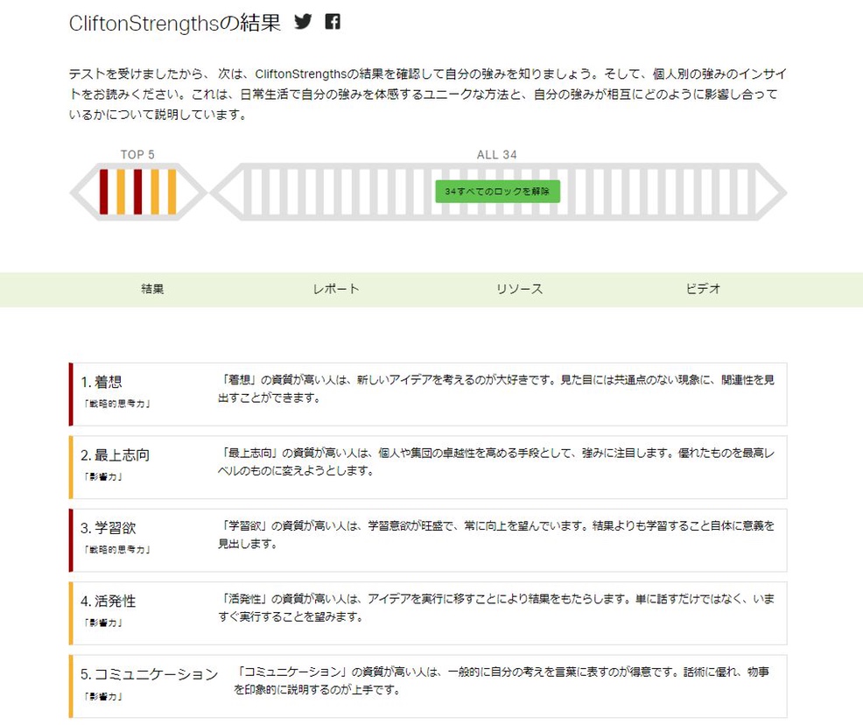Click the 「影響力」 label under 活発性

pyautogui.click(x=103, y=623)
